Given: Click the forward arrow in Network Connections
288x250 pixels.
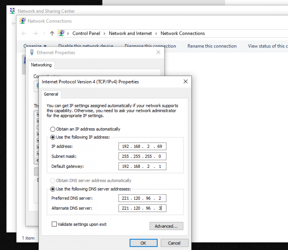Looking at the screenshot, I should (35, 33).
